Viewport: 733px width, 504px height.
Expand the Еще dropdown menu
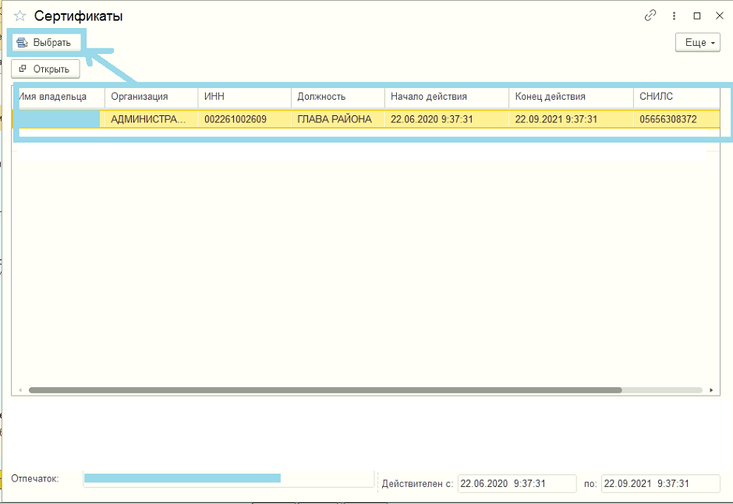pos(697,43)
